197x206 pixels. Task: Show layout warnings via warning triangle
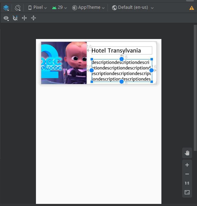pyautogui.click(x=192, y=8)
